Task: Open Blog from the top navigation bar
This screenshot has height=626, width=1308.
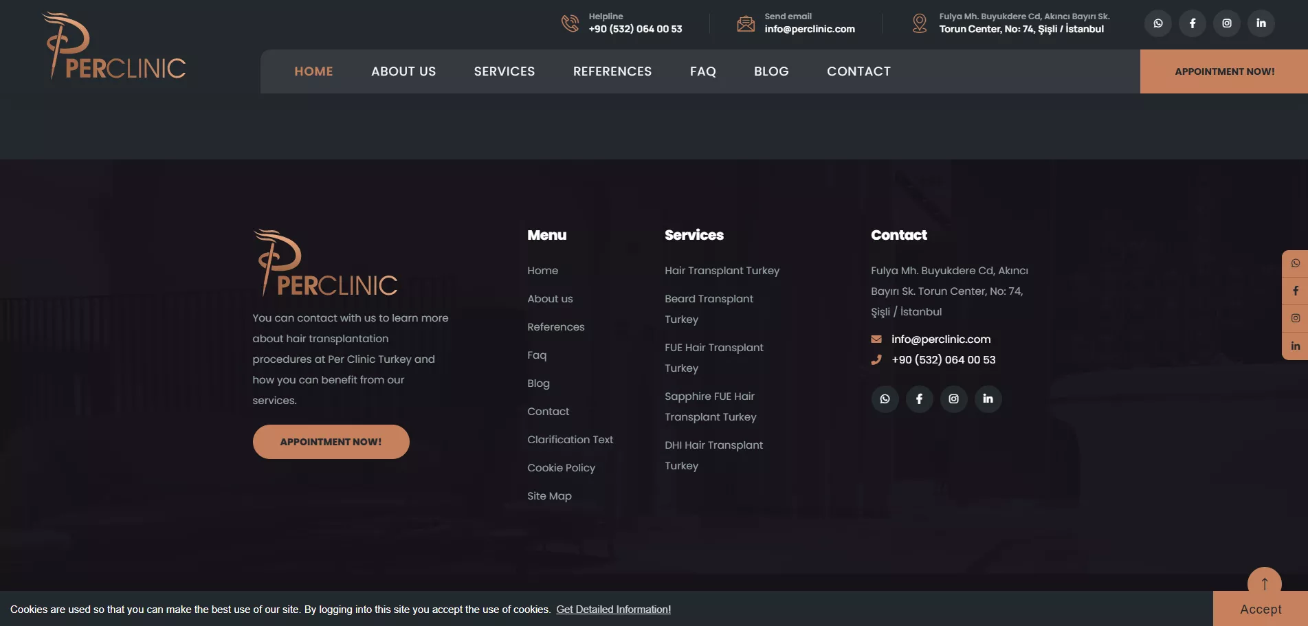Action: (771, 71)
